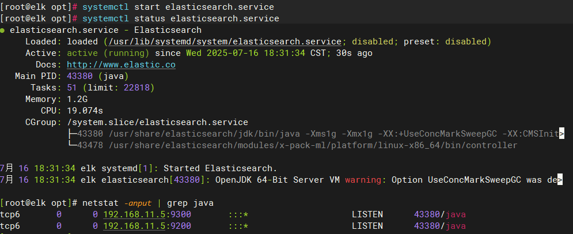Click the 192.168.11.5 address on port 9200

(134, 227)
